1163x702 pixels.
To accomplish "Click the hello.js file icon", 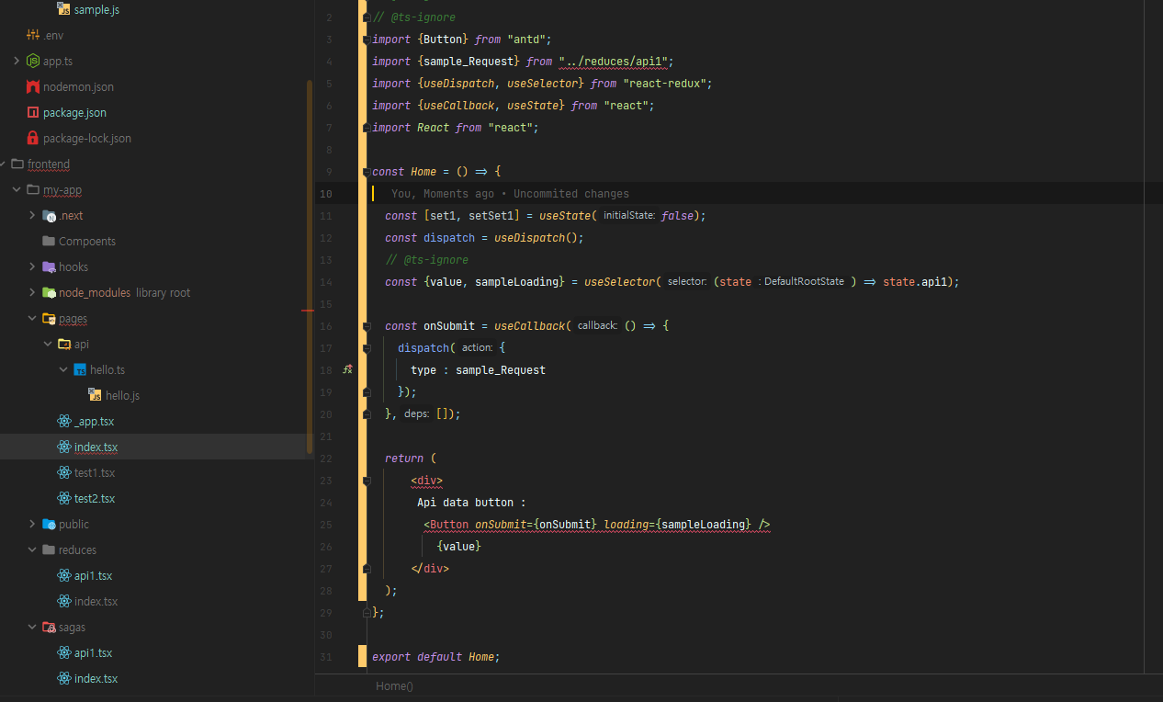I will click(x=95, y=395).
